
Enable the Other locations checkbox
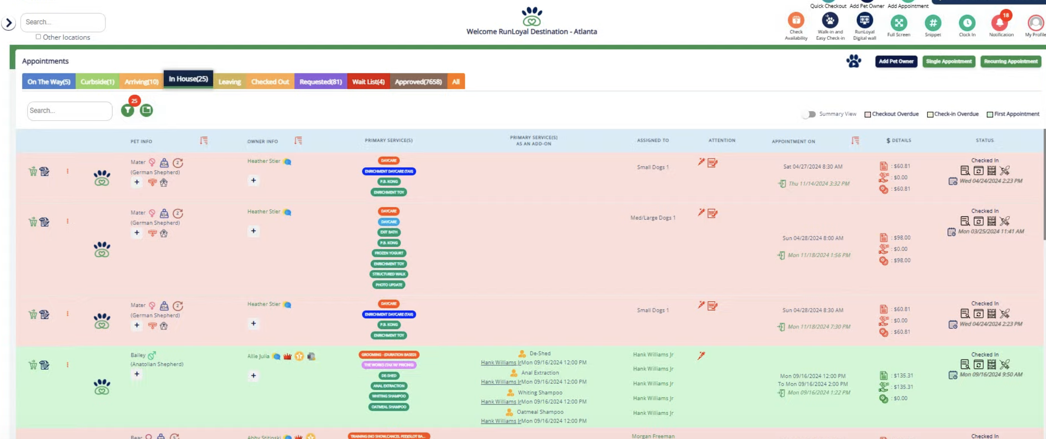point(38,37)
